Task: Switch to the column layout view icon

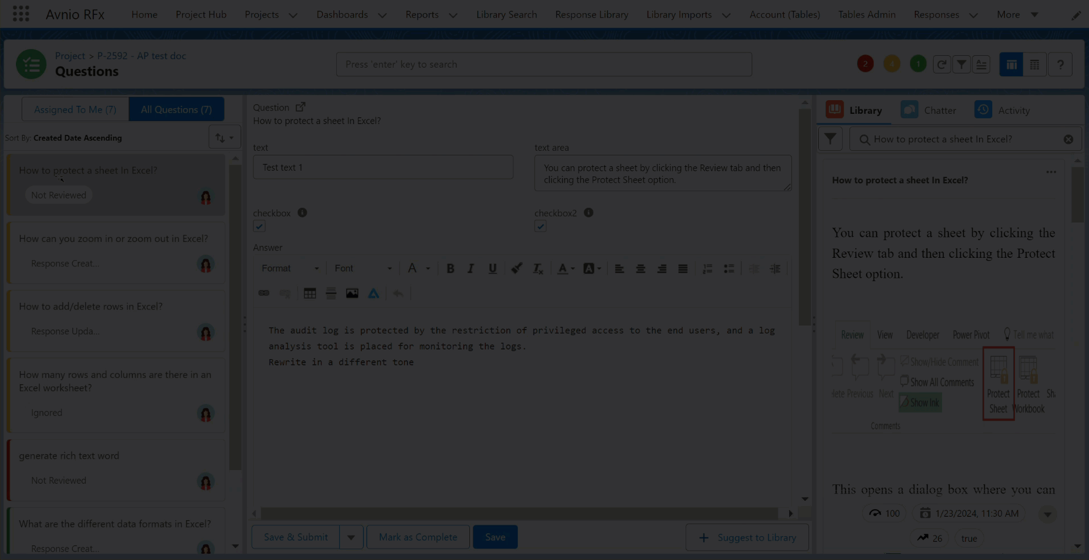Action: (1011, 64)
